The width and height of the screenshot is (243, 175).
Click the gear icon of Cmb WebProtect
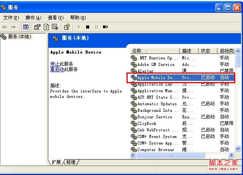point(133,130)
